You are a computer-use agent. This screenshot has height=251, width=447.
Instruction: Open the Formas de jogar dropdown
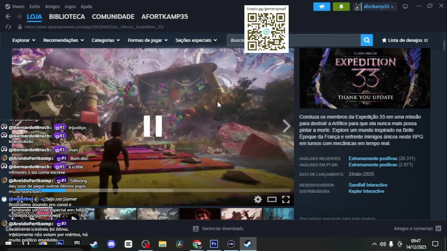(x=148, y=40)
